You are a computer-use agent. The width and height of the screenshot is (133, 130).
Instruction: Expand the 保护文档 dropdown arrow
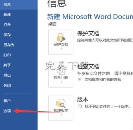pyautogui.click(x=61, y=49)
